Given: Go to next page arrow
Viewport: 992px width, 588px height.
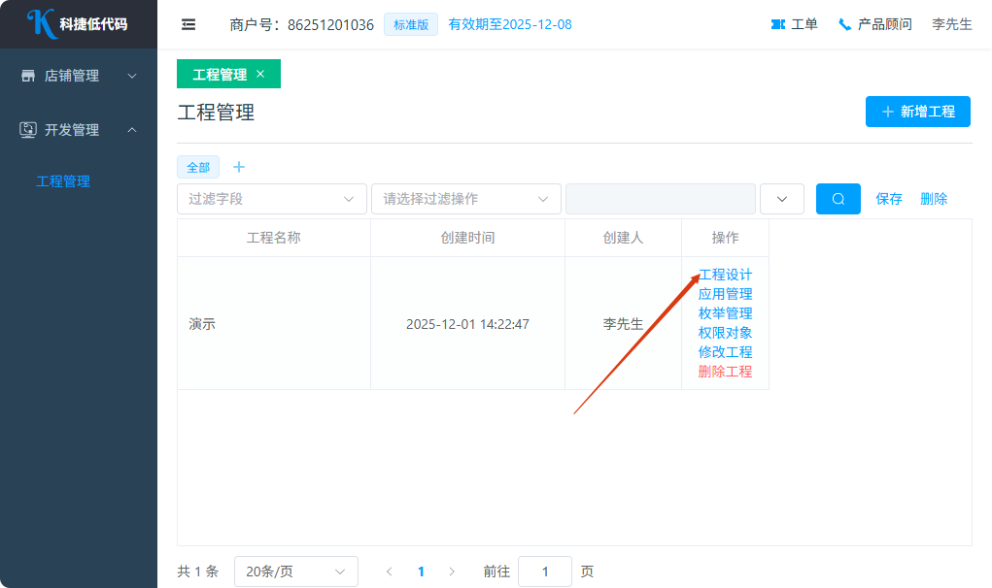Looking at the screenshot, I should pos(451,572).
